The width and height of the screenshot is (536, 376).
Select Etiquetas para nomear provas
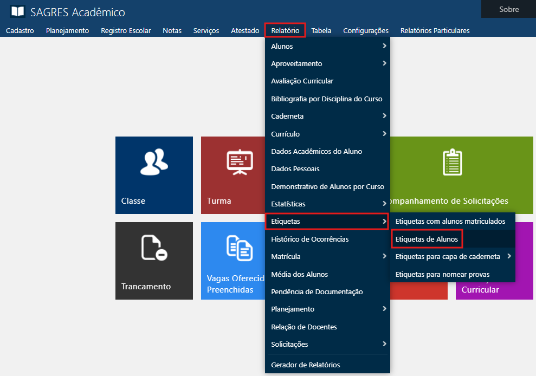point(442,274)
